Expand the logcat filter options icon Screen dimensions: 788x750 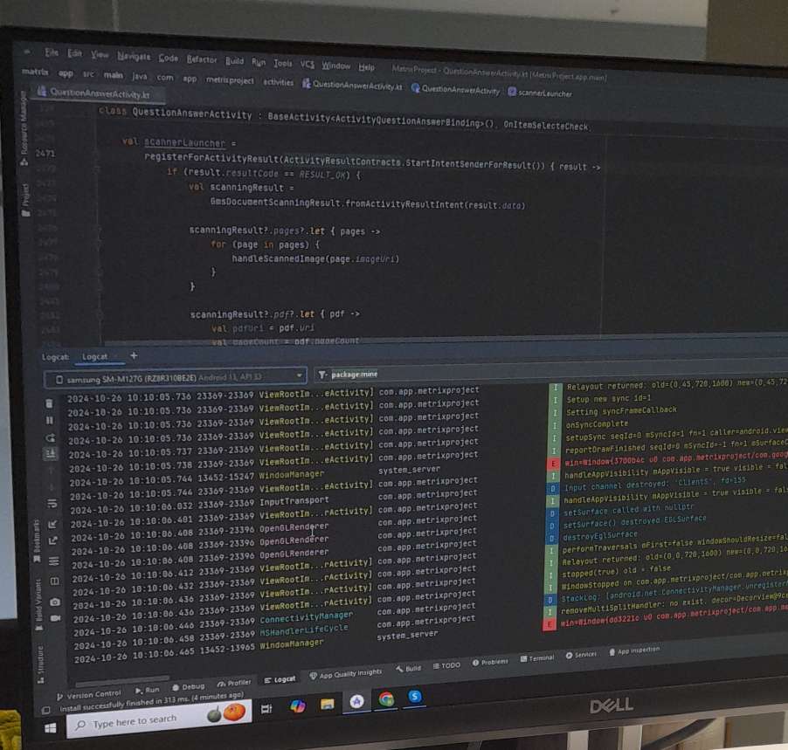(322, 375)
